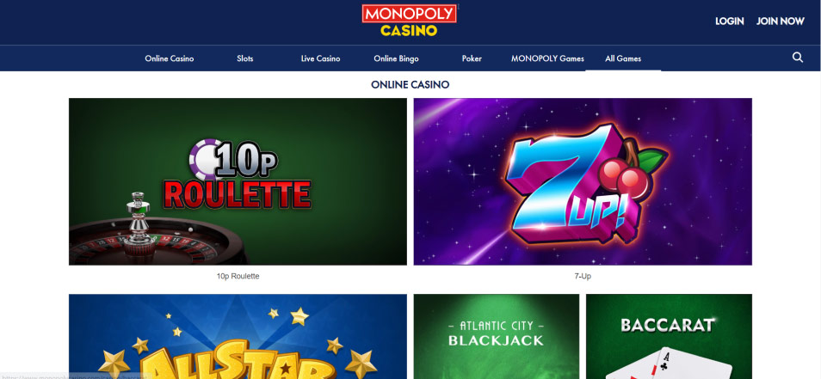Open the Atlantic City Blackjack game tile
The height and width of the screenshot is (379, 821).
497,336
